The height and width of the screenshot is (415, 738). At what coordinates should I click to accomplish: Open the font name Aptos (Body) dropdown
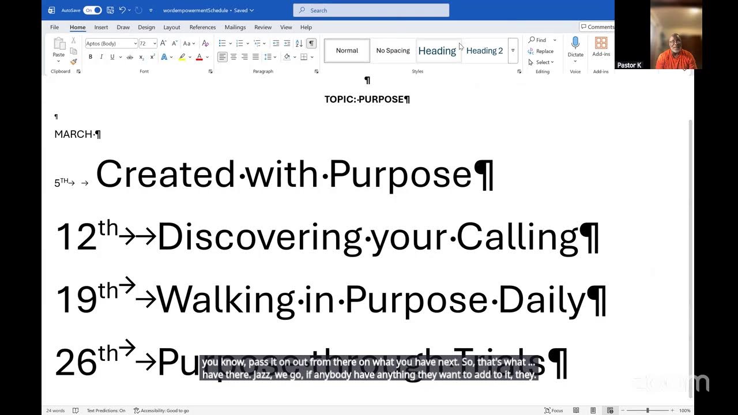(135, 43)
